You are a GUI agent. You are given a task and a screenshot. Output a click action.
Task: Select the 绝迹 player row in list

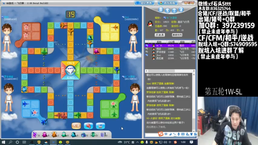pos(170,49)
